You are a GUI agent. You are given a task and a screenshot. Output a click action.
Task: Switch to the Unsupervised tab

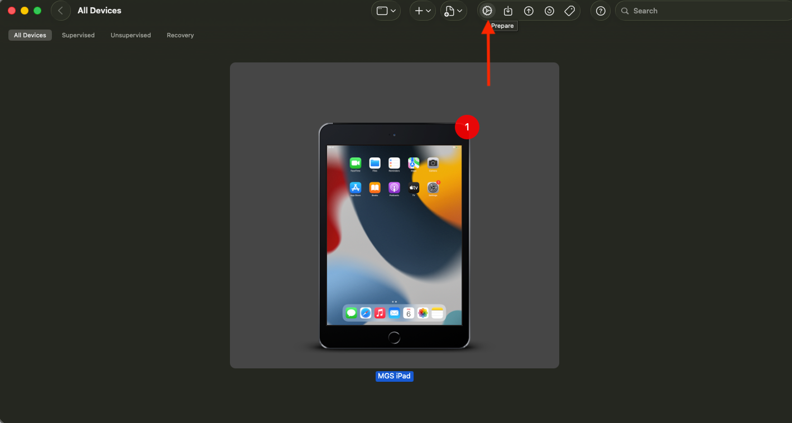click(131, 35)
